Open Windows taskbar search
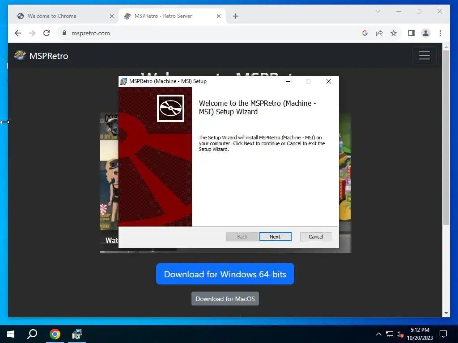Screen dimensions: 458x343 (x=32, y=334)
